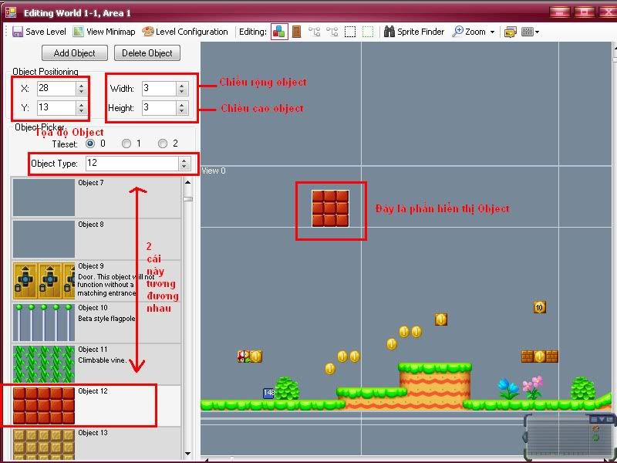Focus the Width value field

point(159,88)
